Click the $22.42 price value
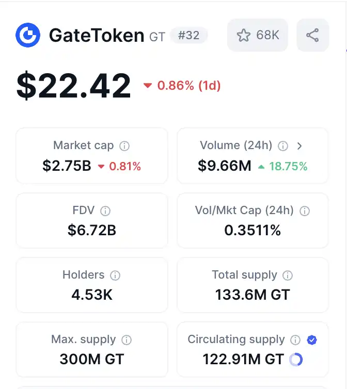This screenshot has width=347, height=389. coord(74,86)
